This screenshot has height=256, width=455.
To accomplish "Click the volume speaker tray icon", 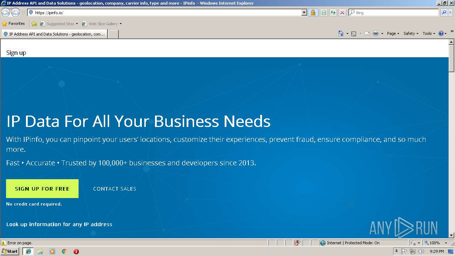I will (x=421, y=251).
